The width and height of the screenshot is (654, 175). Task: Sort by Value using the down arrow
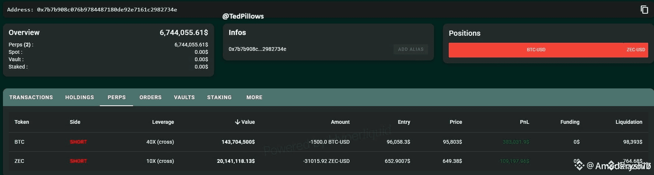coord(238,122)
